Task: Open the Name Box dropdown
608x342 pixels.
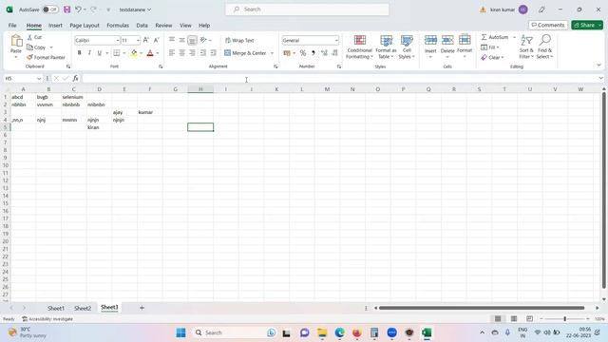Action: (x=39, y=78)
